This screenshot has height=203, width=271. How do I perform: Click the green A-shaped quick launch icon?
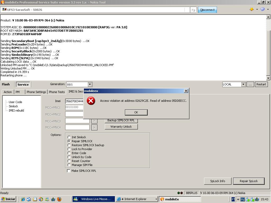(53, 199)
